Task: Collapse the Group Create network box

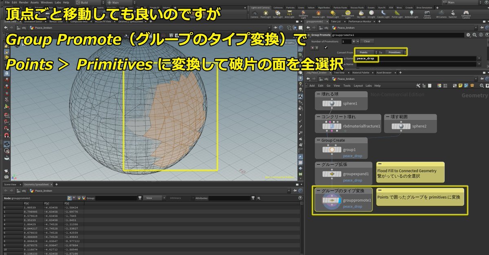Action: coord(318,140)
